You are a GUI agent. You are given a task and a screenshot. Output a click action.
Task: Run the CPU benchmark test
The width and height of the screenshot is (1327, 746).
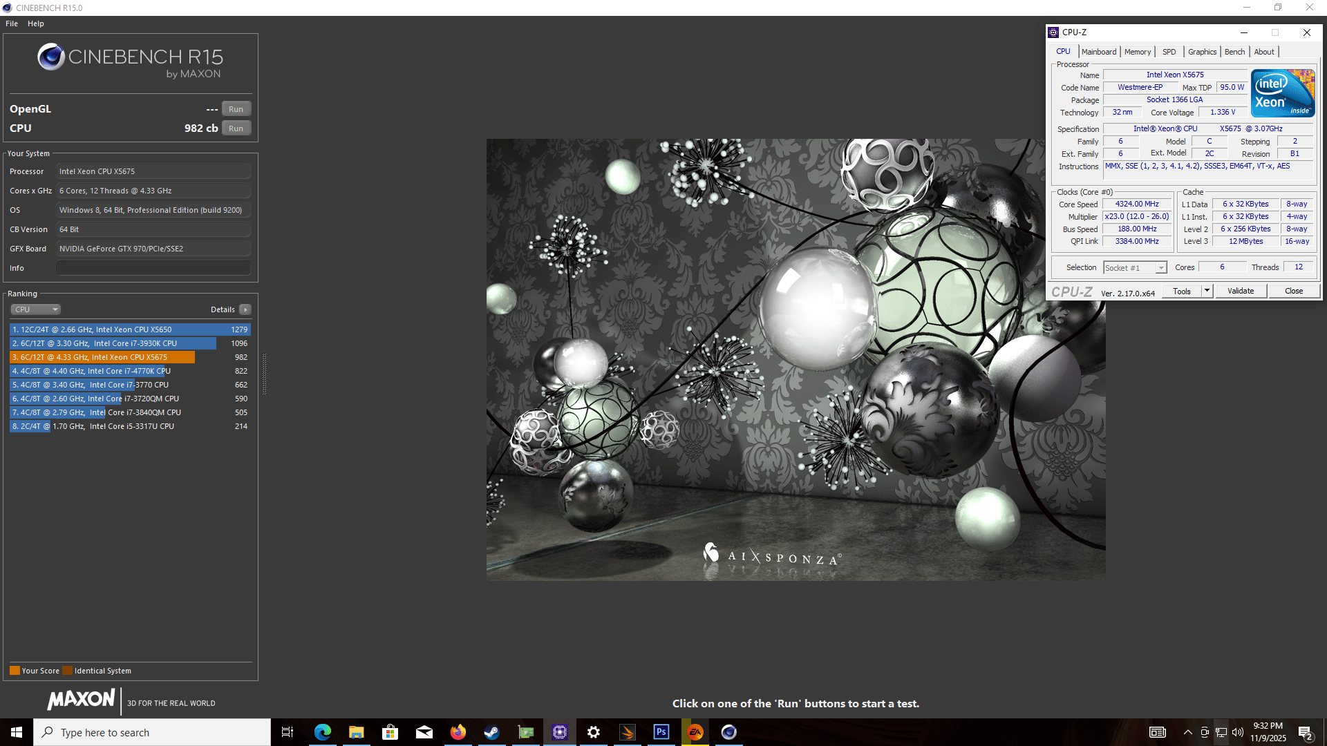pos(236,128)
